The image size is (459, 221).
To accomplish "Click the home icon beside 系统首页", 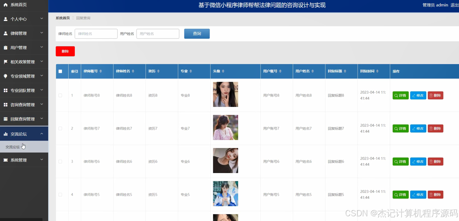I will click(x=6, y=5).
